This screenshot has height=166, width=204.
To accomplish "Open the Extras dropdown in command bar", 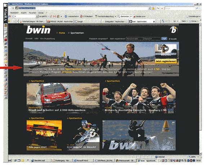I will pyautogui.click(x=198, y=21).
